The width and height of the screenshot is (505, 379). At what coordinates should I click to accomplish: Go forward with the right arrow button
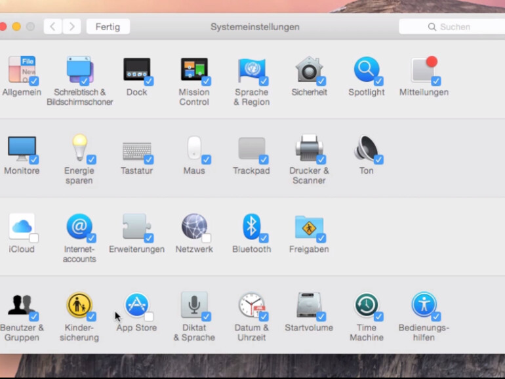pyautogui.click(x=72, y=27)
